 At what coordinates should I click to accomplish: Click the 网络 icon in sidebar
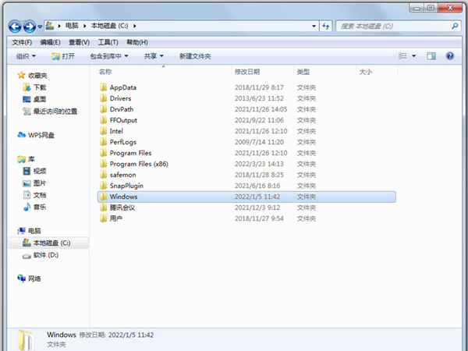point(36,278)
